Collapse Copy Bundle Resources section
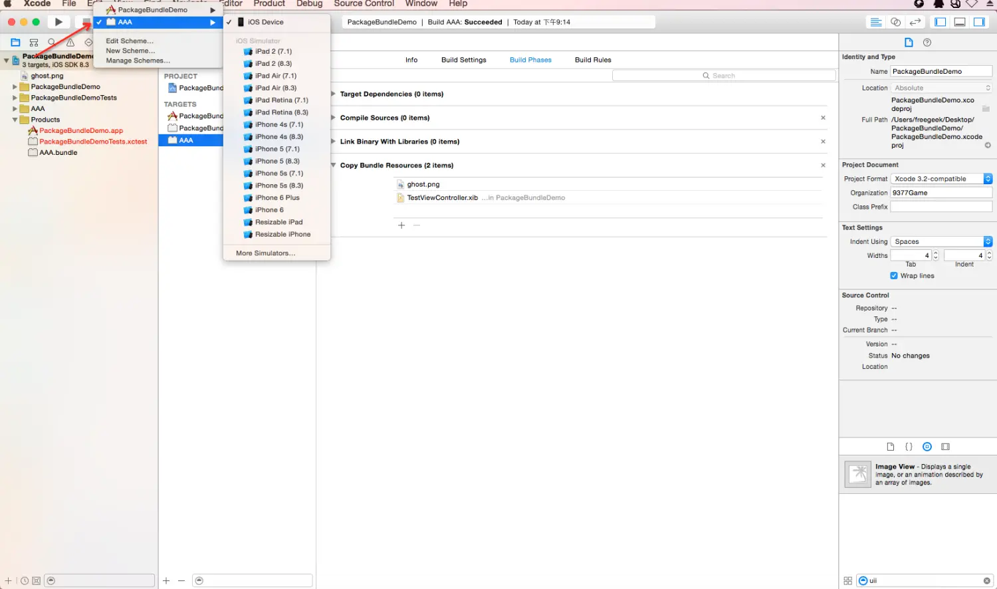This screenshot has height=589, width=997. pos(334,165)
